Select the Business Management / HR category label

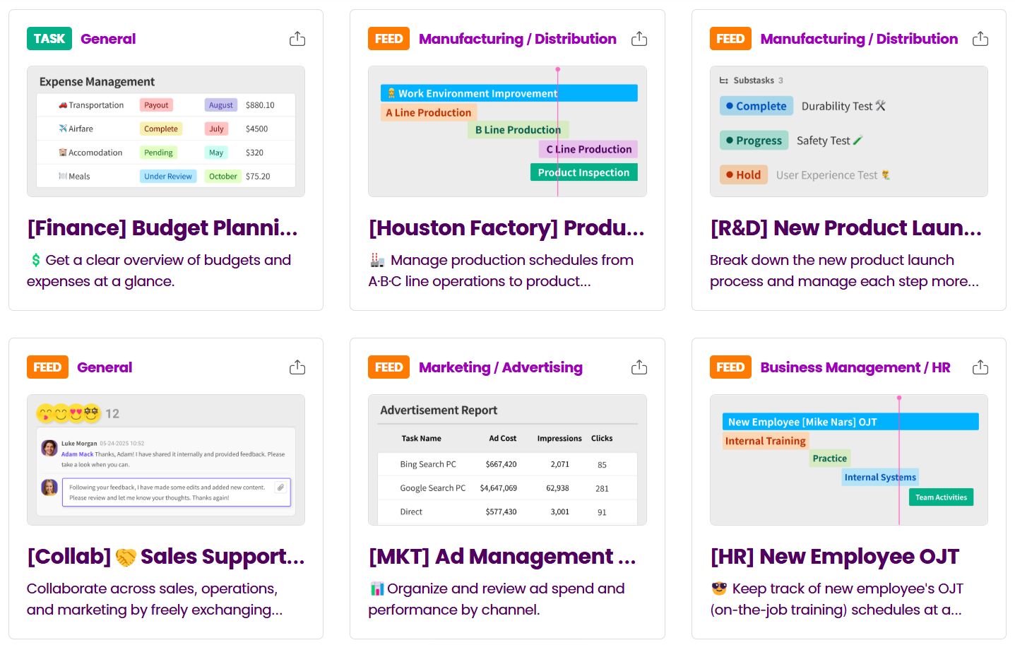click(x=855, y=367)
